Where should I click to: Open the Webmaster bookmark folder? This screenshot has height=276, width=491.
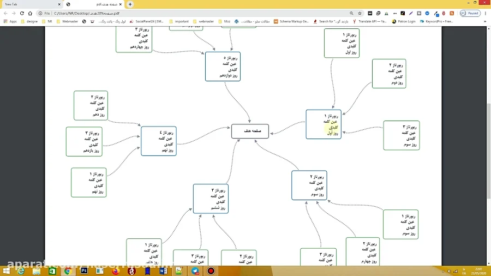pos(67,22)
